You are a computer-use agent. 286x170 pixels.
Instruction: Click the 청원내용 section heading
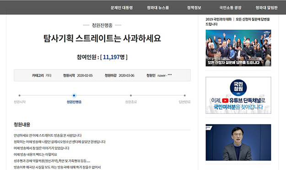pyautogui.click(x=22, y=124)
